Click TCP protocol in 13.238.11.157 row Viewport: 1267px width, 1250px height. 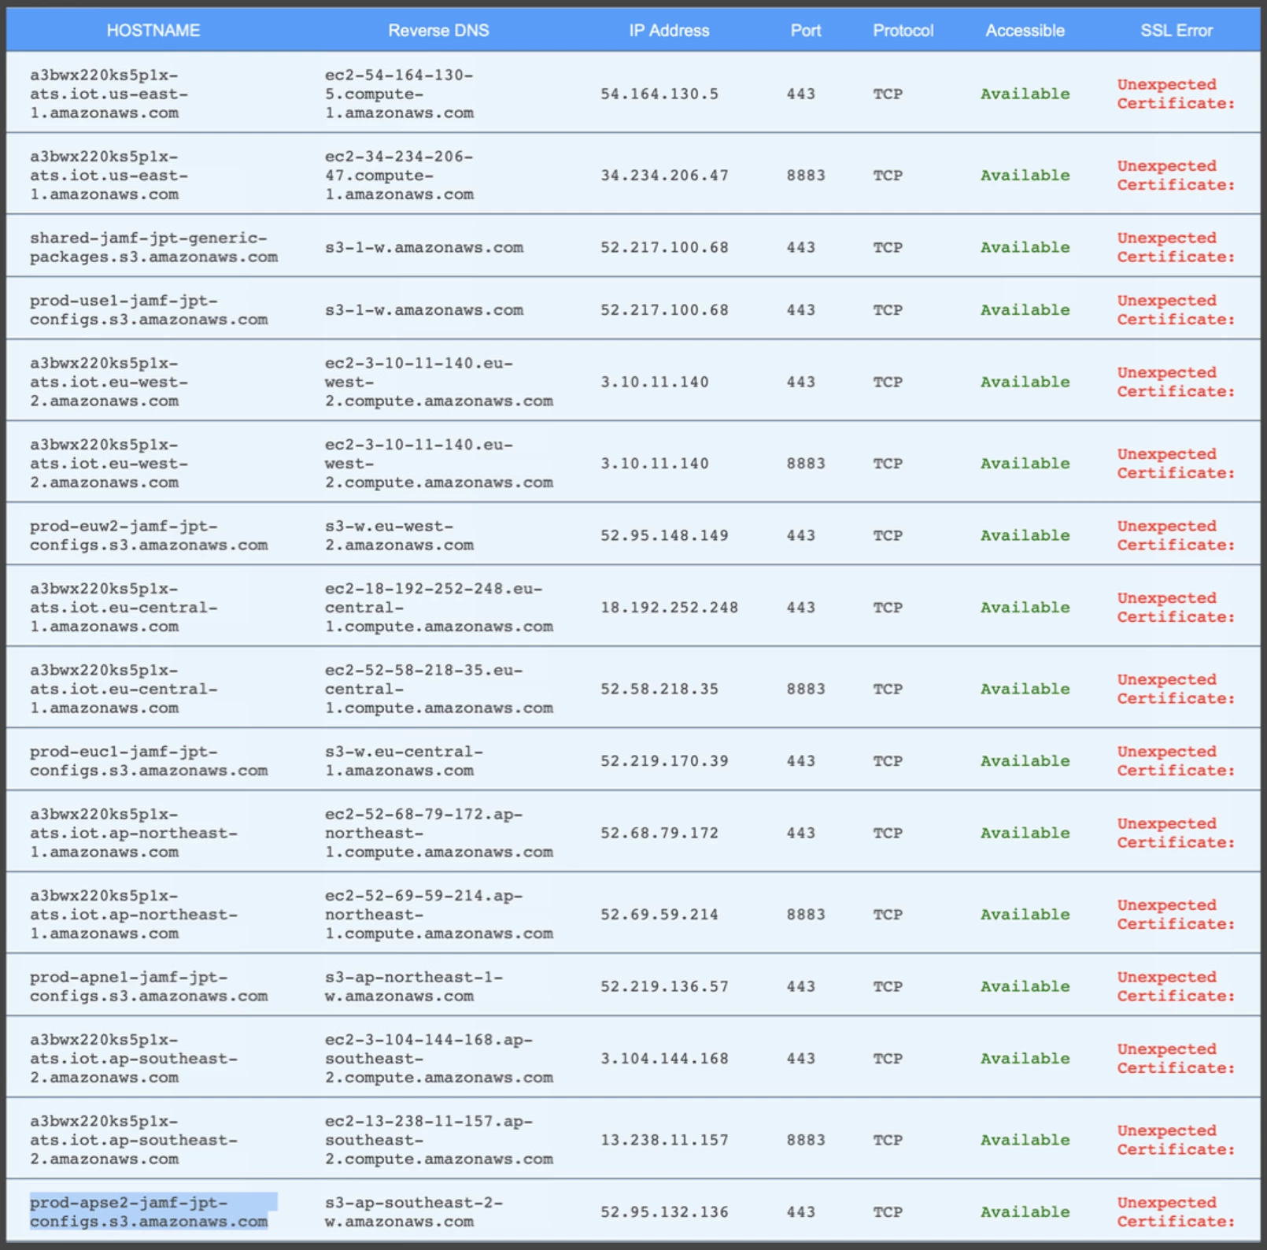pos(888,1140)
